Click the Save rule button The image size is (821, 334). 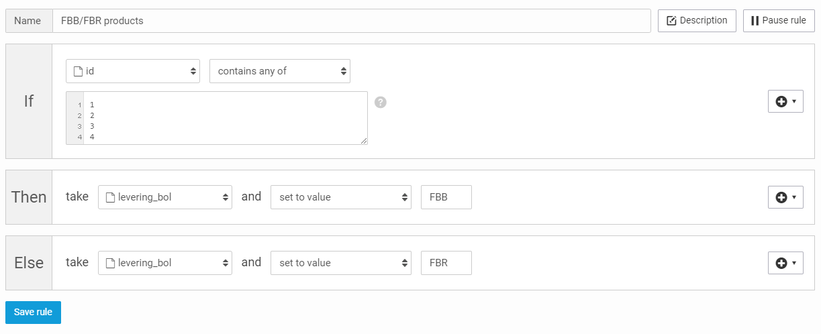click(33, 313)
